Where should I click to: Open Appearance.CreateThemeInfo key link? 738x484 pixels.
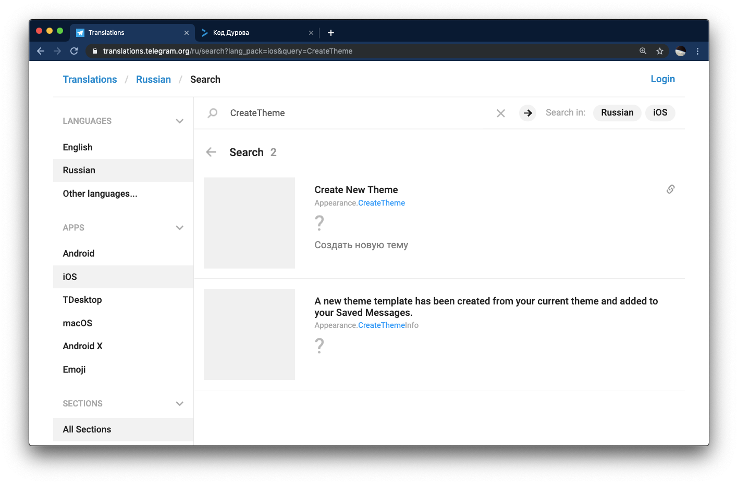[x=366, y=325]
